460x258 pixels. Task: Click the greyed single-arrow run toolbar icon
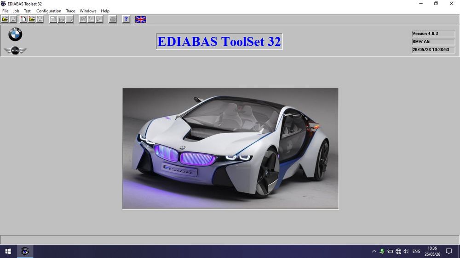(70, 19)
